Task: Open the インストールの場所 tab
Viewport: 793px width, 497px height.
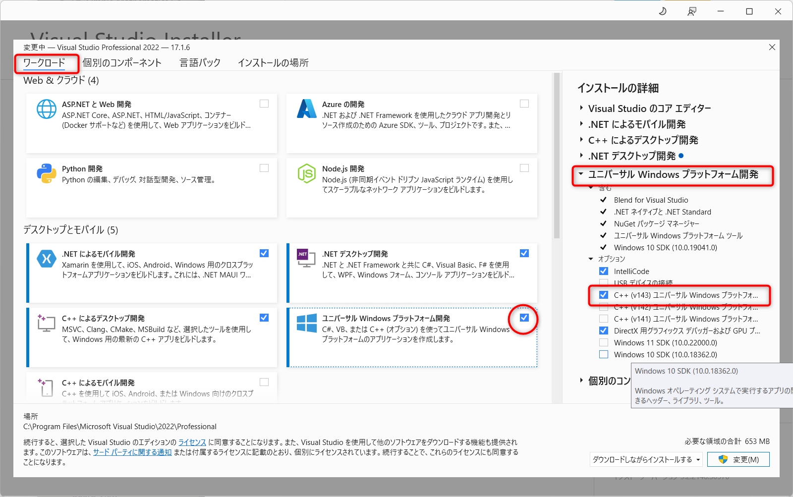Action: 273,63
